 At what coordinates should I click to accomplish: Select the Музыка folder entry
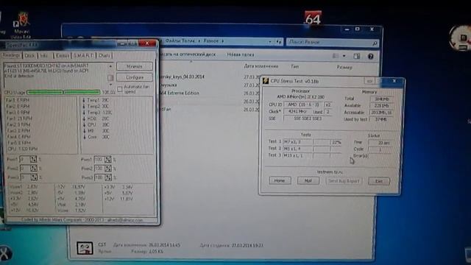(x=169, y=85)
